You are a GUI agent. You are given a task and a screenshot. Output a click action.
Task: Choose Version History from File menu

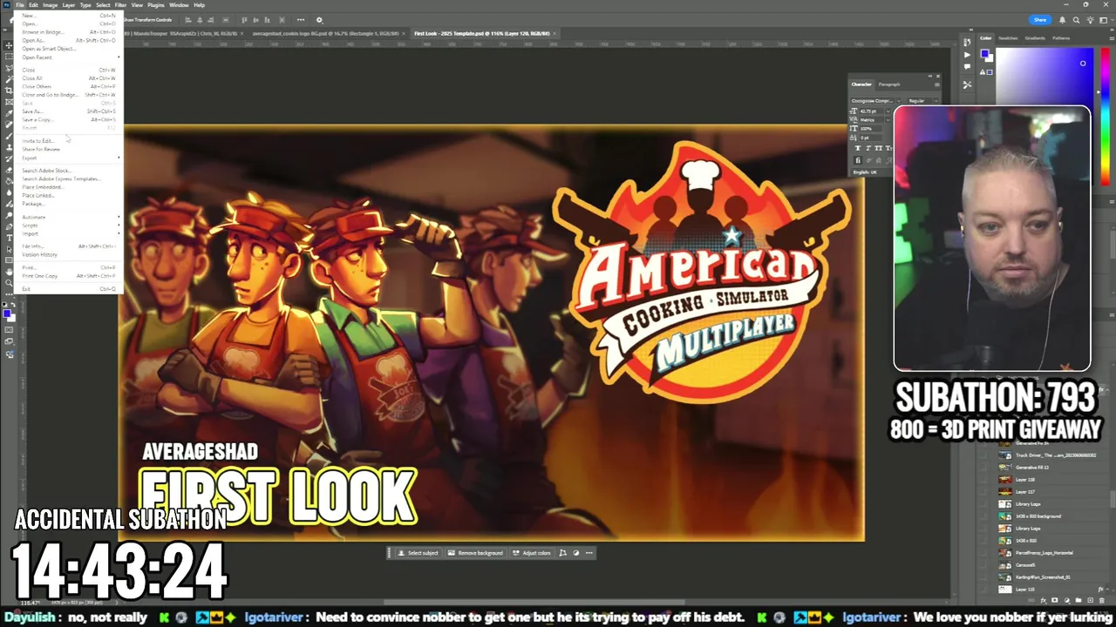pos(70,254)
